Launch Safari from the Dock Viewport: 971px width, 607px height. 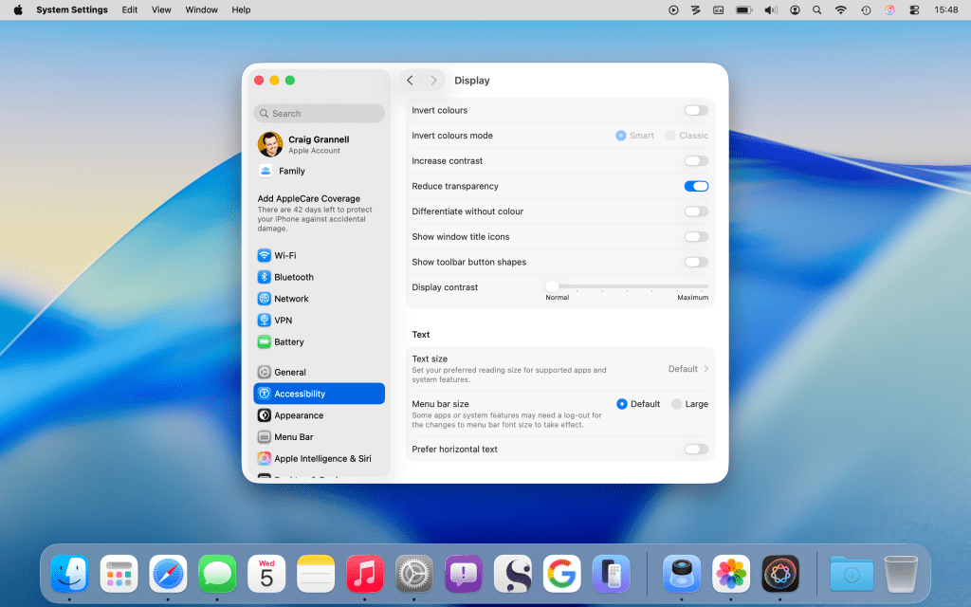[x=168, y=574]
